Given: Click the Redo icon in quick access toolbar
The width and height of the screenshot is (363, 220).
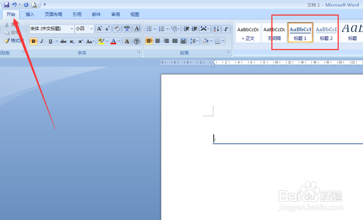Looking at the screenshot, I should tap(26, 5).
